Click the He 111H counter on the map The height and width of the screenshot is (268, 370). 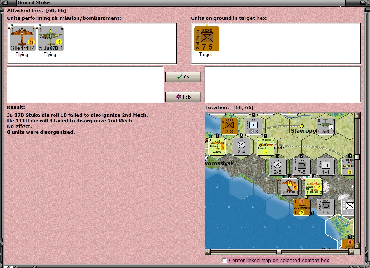coord(289,187)
